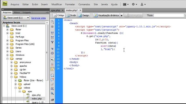
Task: Switch to Código view
Action: pos(59,15)
